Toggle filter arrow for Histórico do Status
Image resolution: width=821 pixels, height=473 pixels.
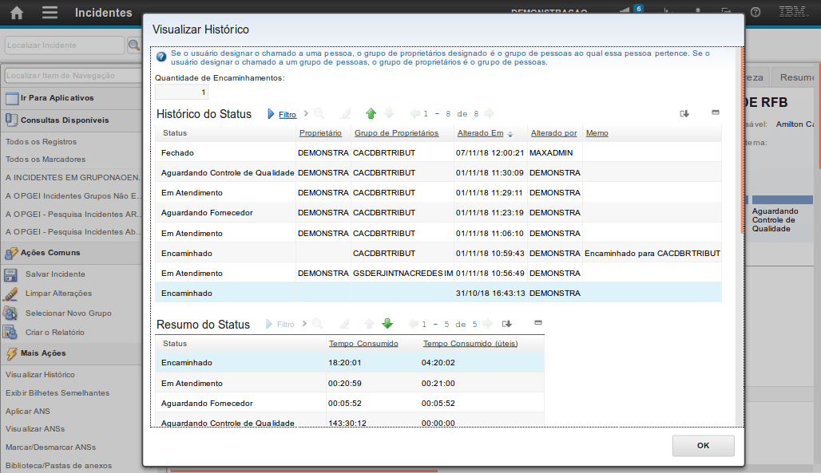coord(271,114)
